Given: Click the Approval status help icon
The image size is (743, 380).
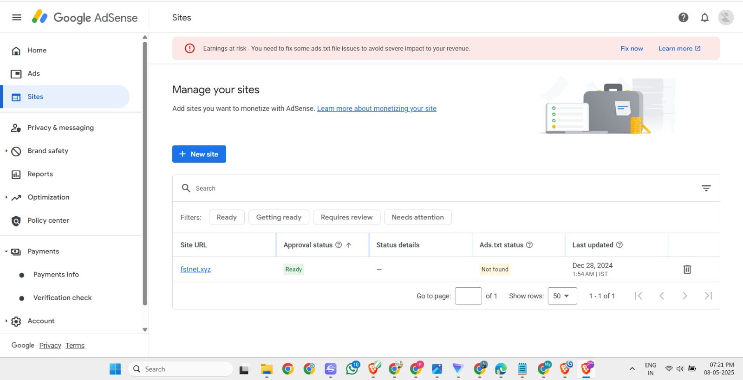Looking at the screenshot, I should [x=339, y=245].
